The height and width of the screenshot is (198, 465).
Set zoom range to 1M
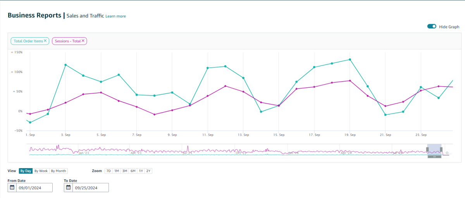tap(116, 171)
